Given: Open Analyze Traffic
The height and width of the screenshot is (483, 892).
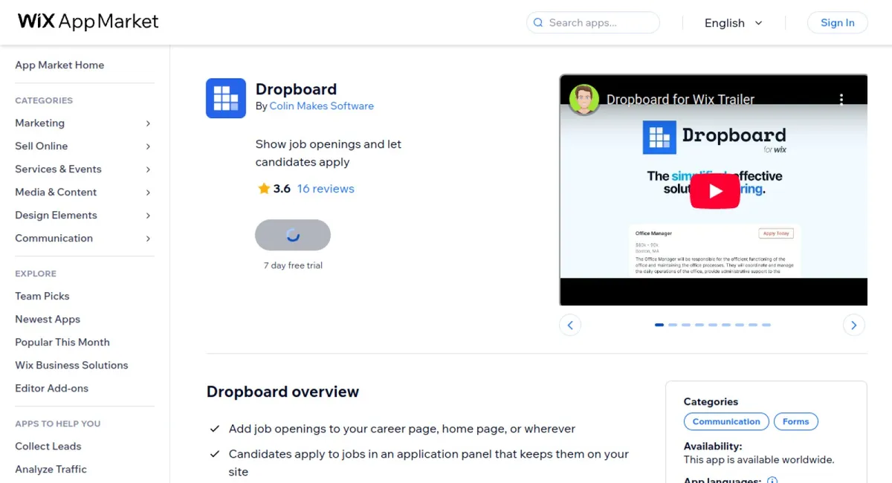Looking at the screenshot, I should pyautogui.click(x=51, y=469).
